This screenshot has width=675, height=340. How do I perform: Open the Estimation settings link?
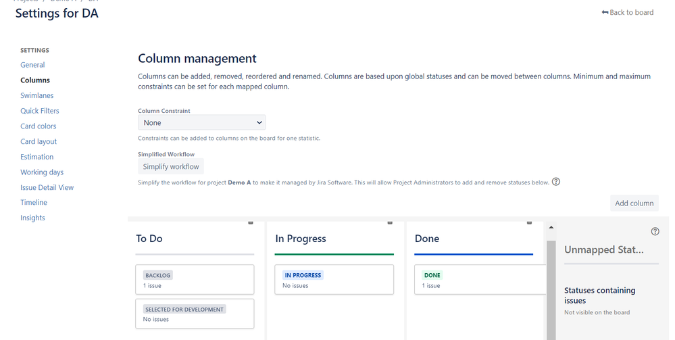click(x=37, y=157)
